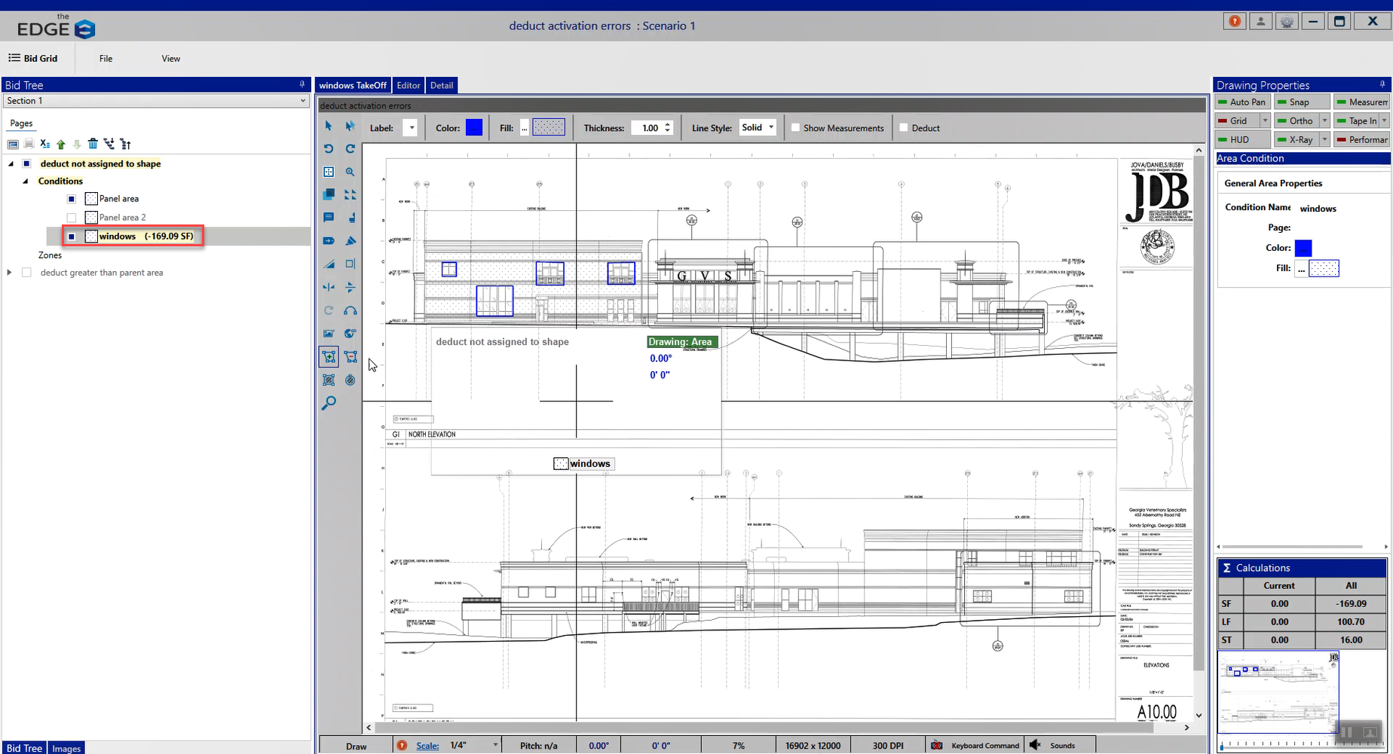Click the comment bubble annotation tool

pos(329,218)
